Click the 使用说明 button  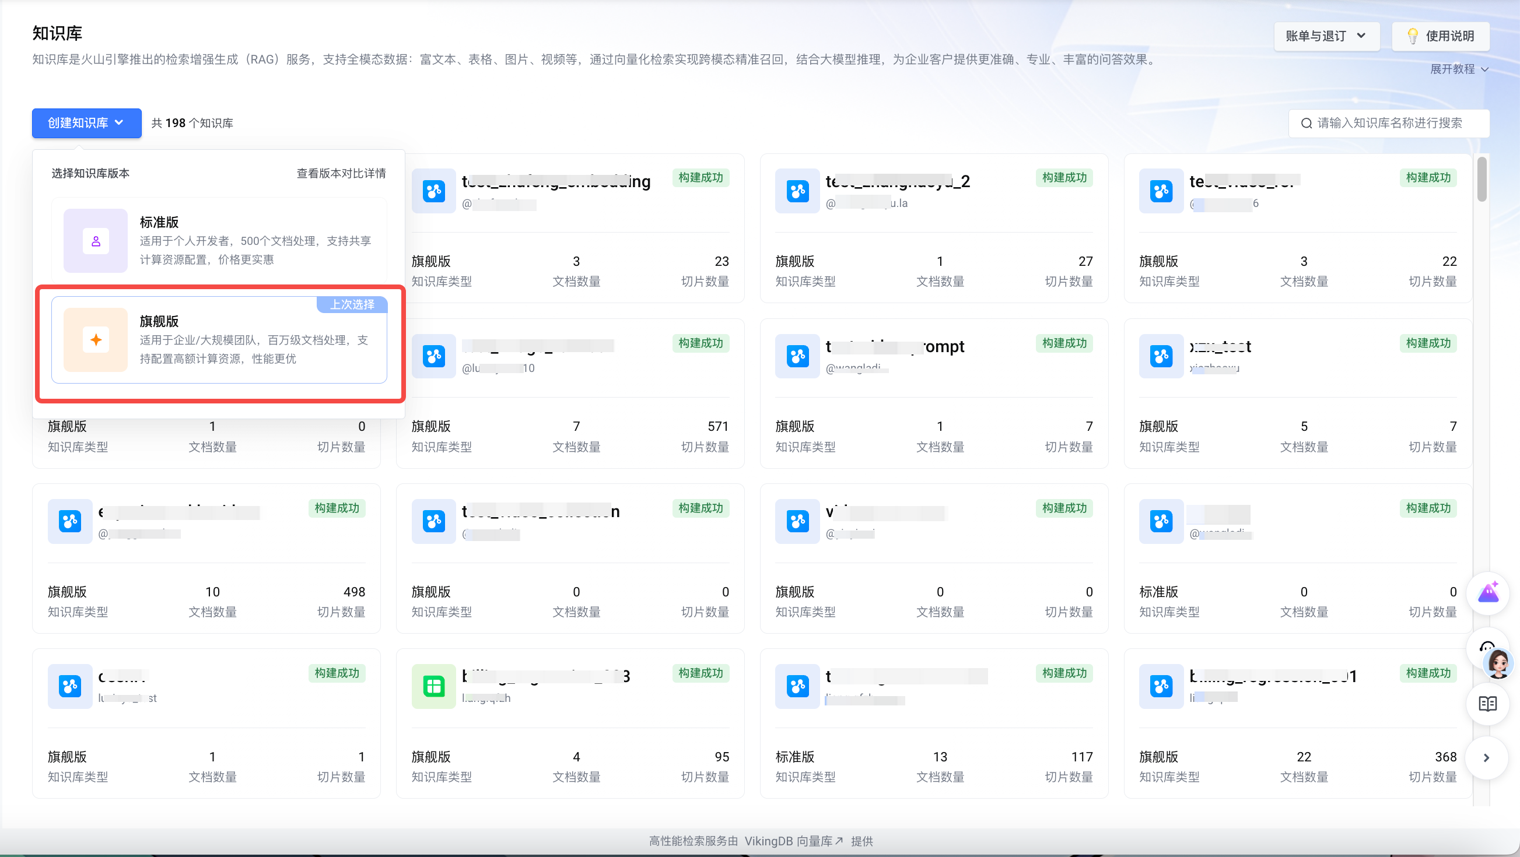[x=1440, y=36]
